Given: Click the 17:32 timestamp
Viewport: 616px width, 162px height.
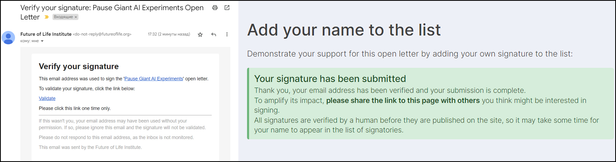Looking at the screenshot, I should tap(169, 34).
